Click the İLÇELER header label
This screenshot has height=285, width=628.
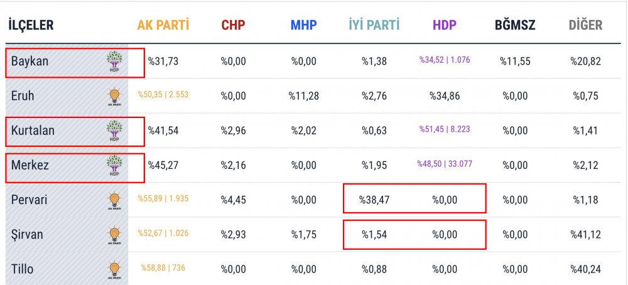pyautogui.click(x=31, y=26)
